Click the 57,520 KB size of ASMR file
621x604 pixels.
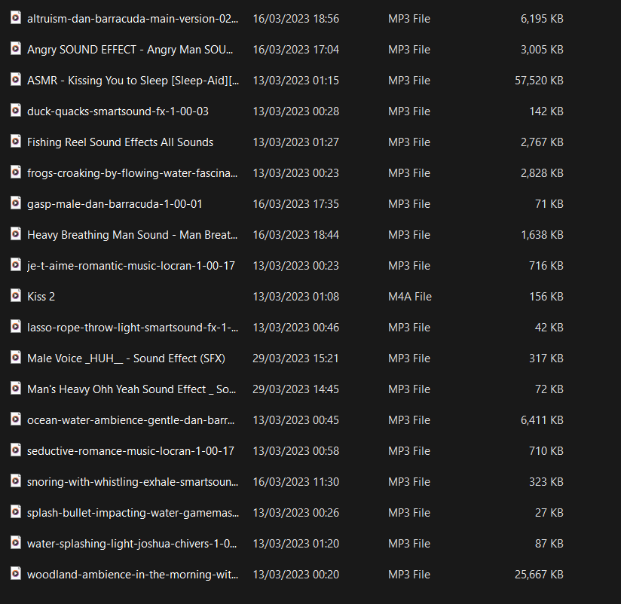tap(539, 81)
